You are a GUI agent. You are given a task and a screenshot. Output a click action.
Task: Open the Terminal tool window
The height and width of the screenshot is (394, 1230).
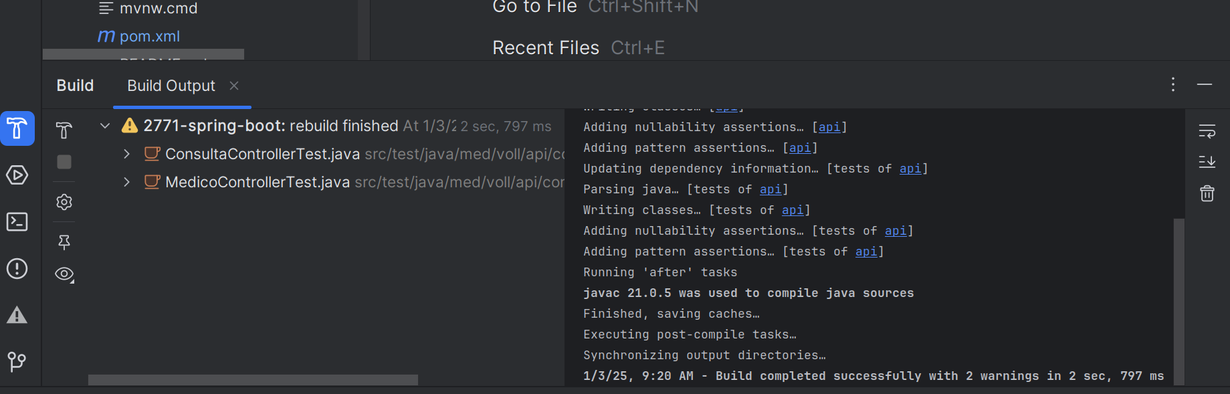pyautogui.click(x=17, y=221)
